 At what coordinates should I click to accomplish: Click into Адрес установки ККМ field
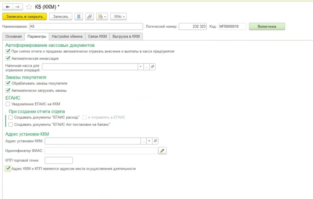pos(93,141)
